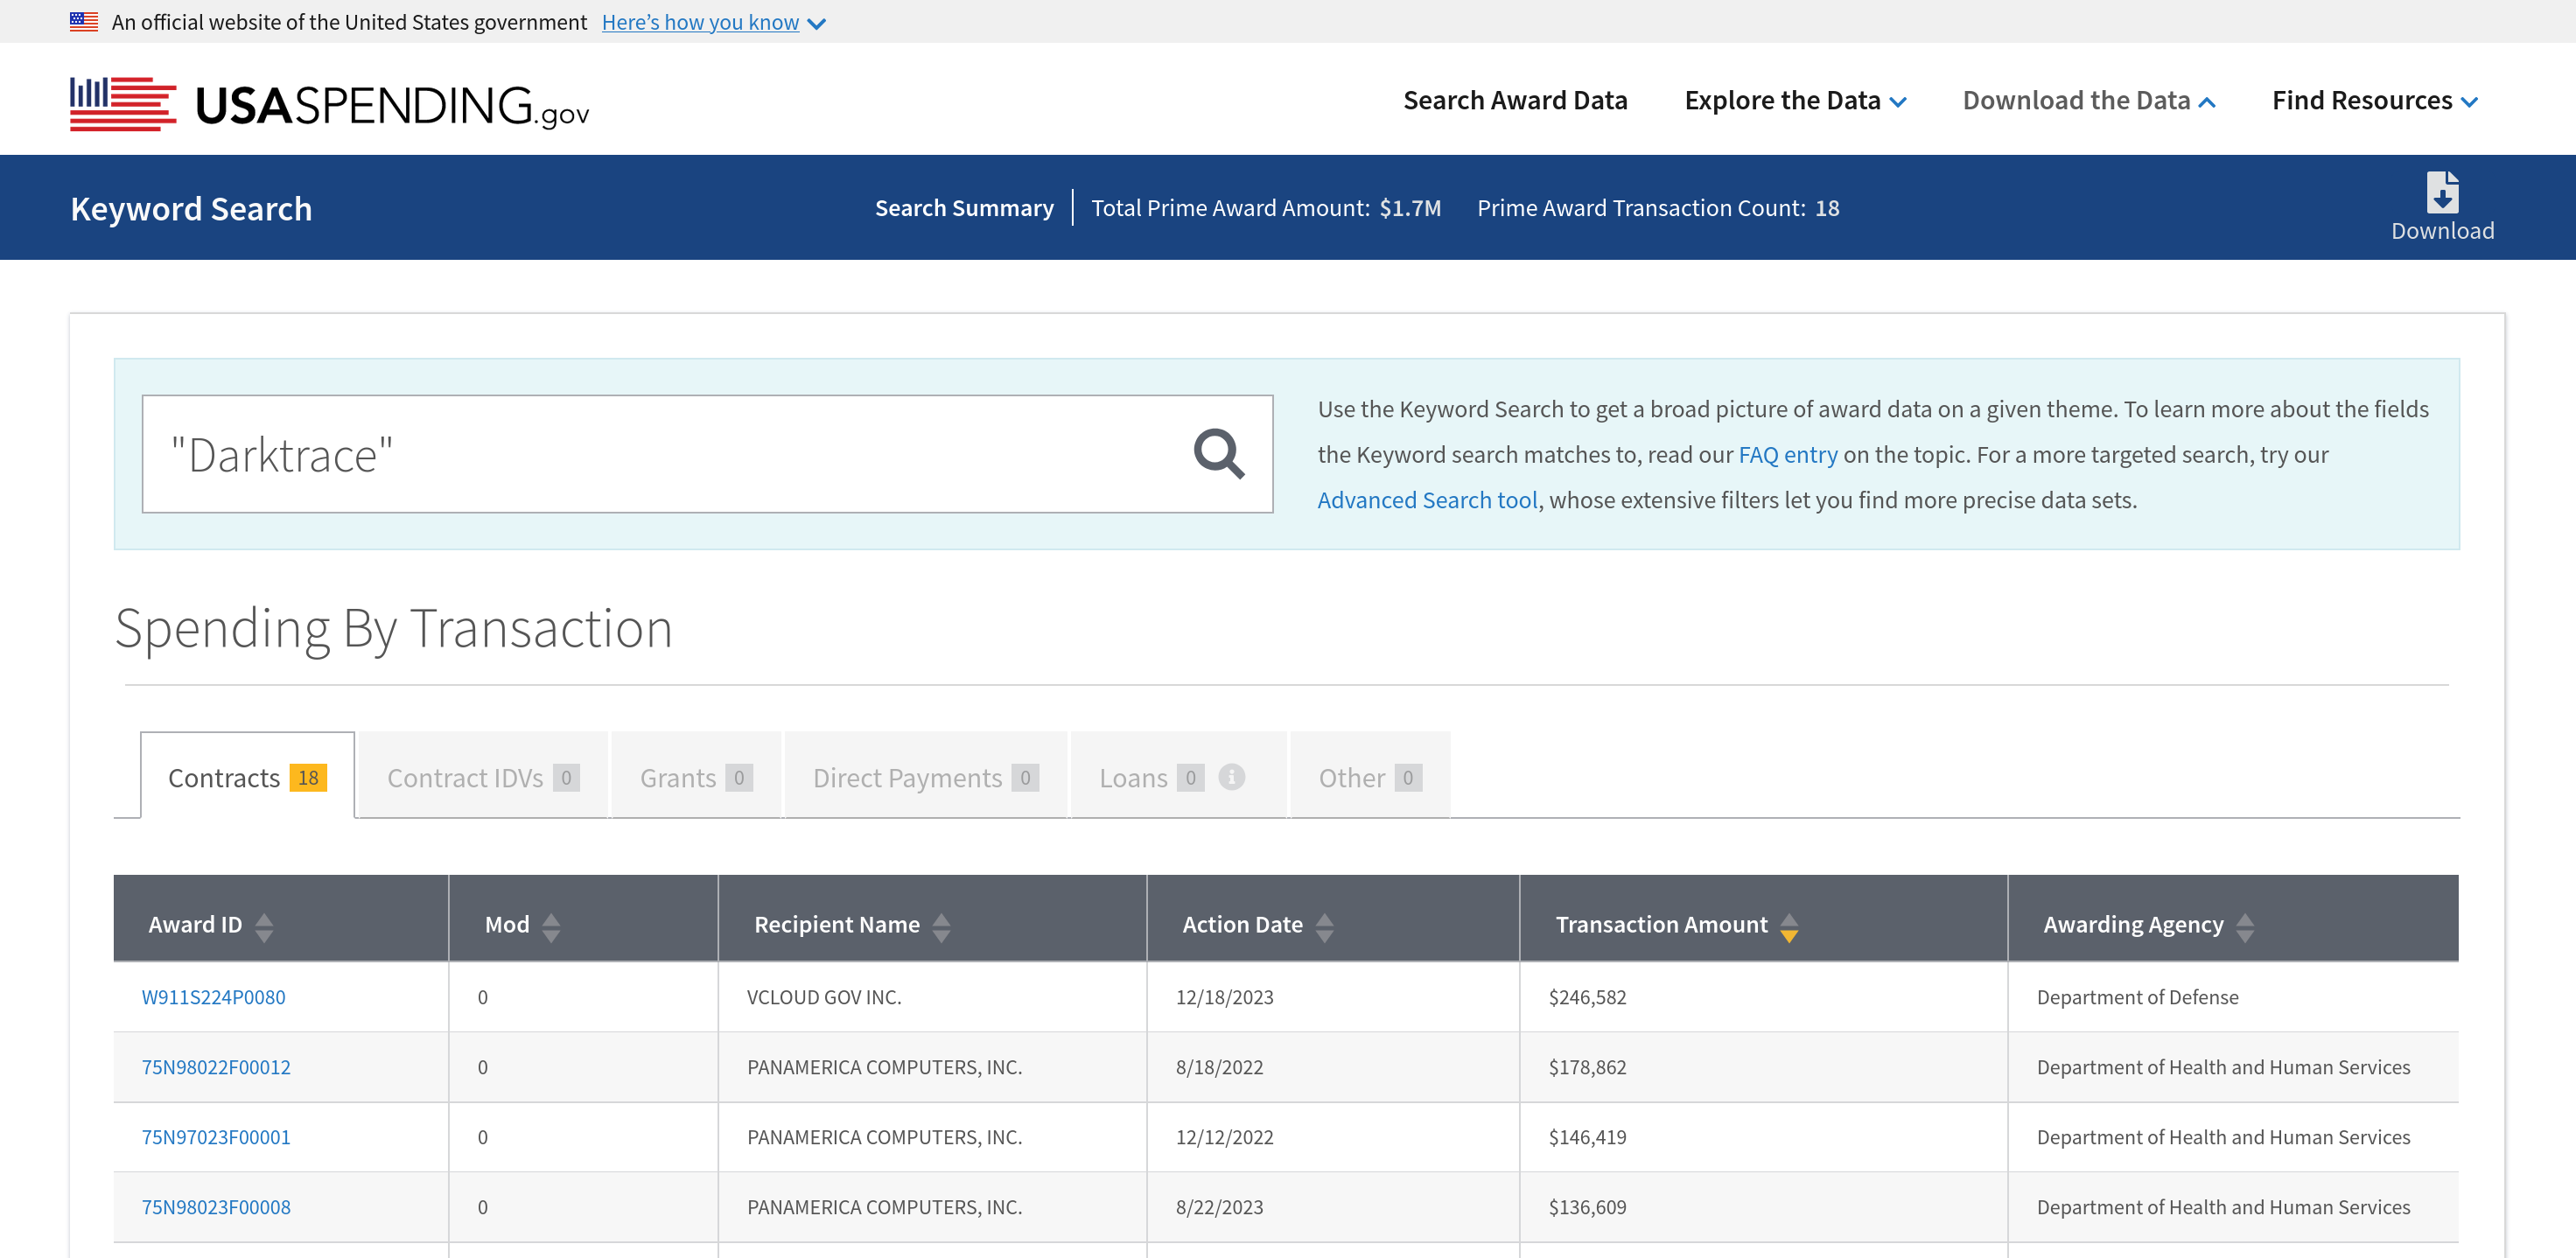Click the US flag icon in banner
This screenshot has width=2576, height=1258.
(84, 21)
